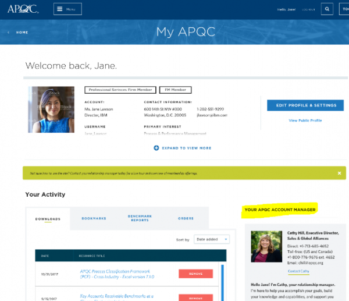The height and width of the screenshot is (301, 349).
Task: Click the back chevron beside HOME
Action: [9, 32]
